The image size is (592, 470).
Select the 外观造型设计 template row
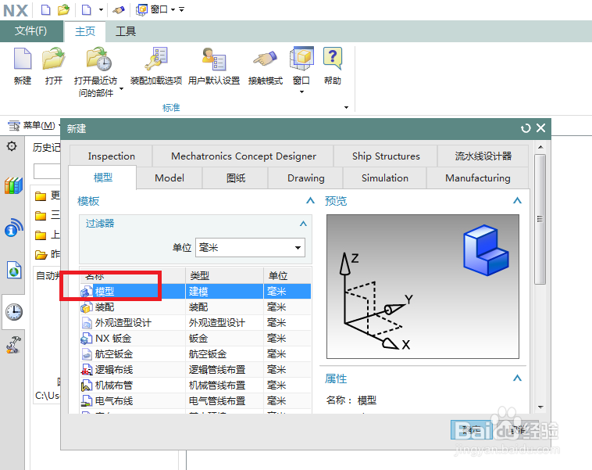pyautogui.click(x=195, y=322)
